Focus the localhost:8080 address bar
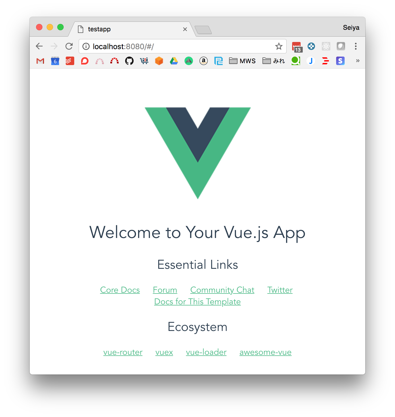The height and width of the screenshot is (417, 395). click(x=183, y=46)
